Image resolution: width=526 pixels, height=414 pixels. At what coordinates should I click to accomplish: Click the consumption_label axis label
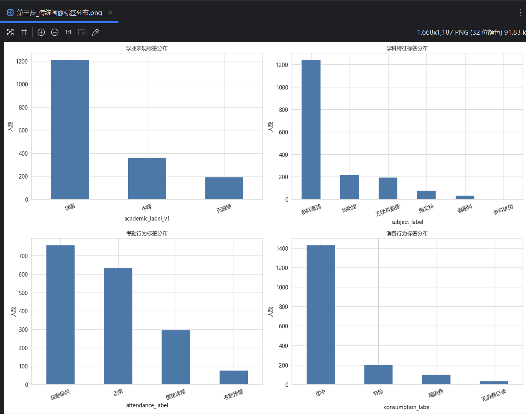[407, 407]
